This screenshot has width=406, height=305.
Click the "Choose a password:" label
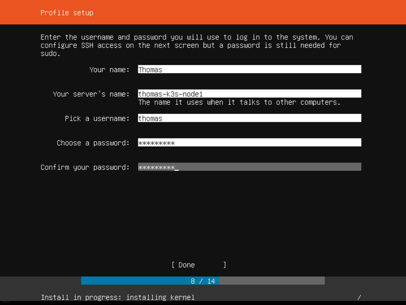tap(93, 143)
